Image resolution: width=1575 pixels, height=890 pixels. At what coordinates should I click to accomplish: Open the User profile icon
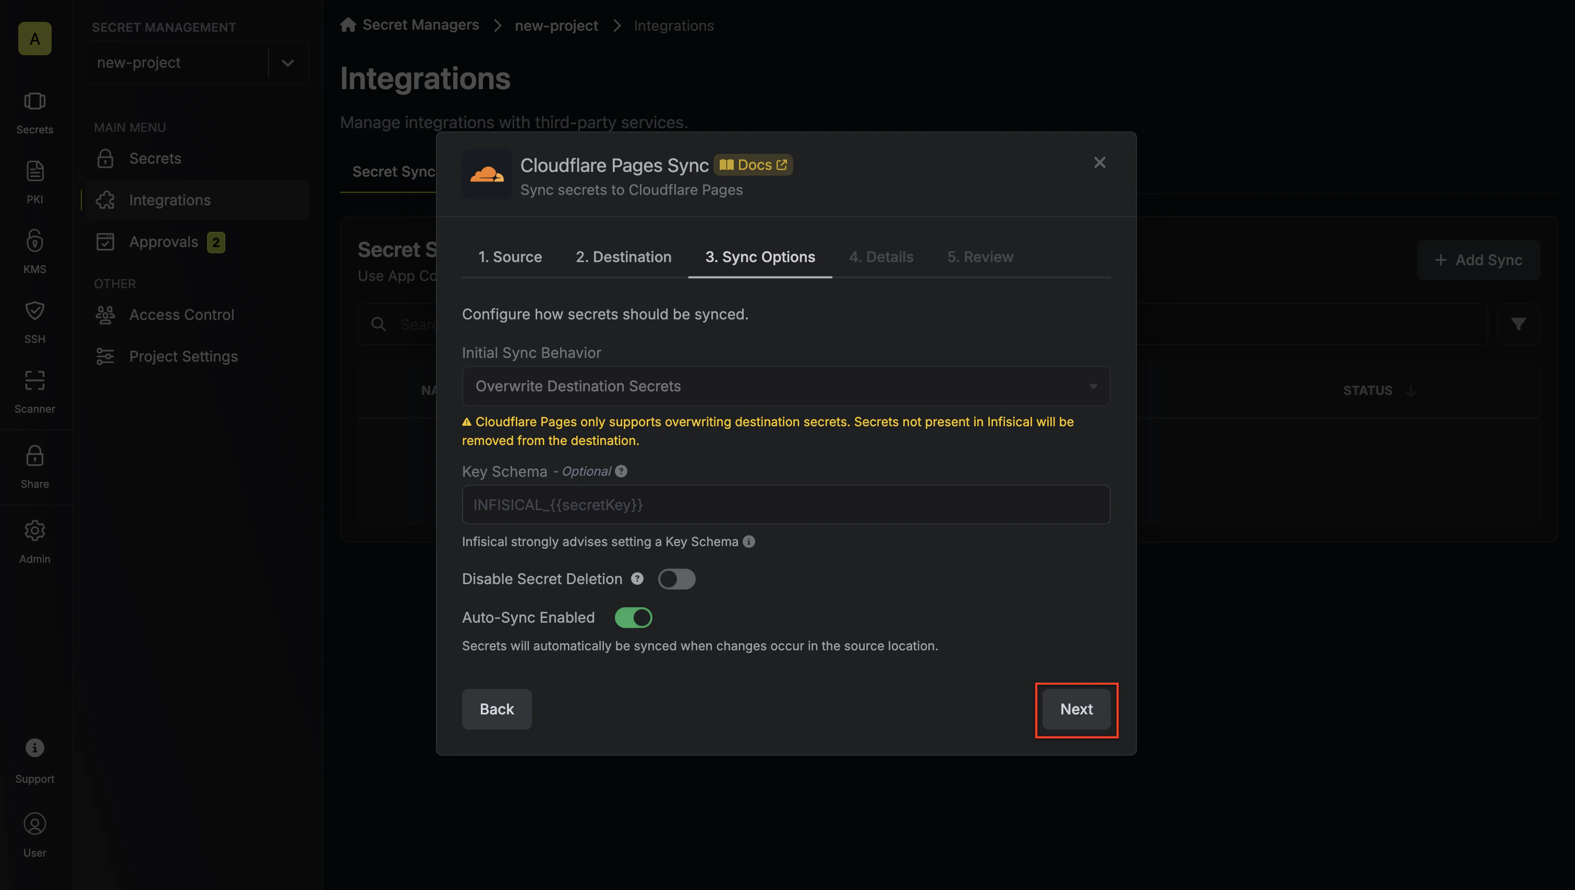click(35, 823)
